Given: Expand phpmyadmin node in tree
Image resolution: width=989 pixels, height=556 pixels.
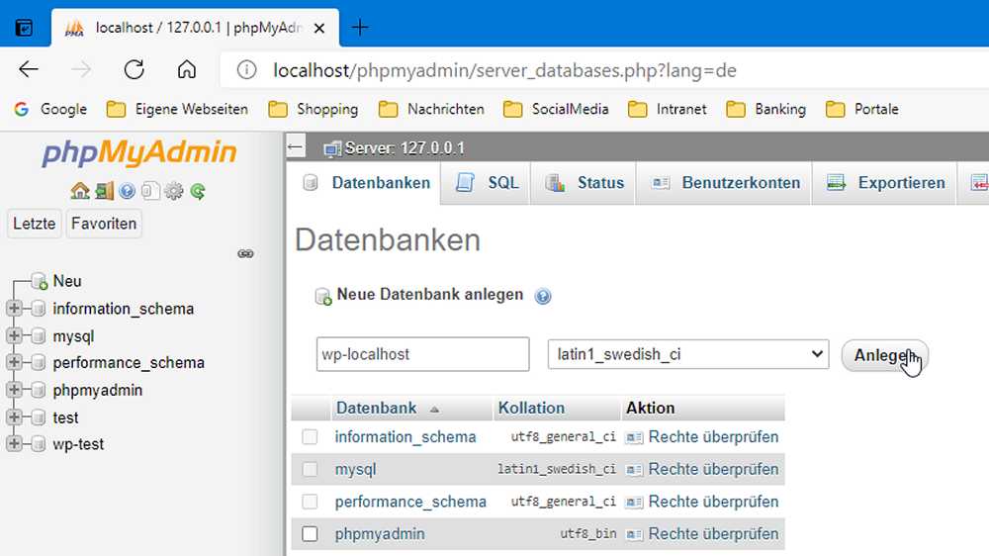Looking at the screenshot, I should click(x=14, y=390).
